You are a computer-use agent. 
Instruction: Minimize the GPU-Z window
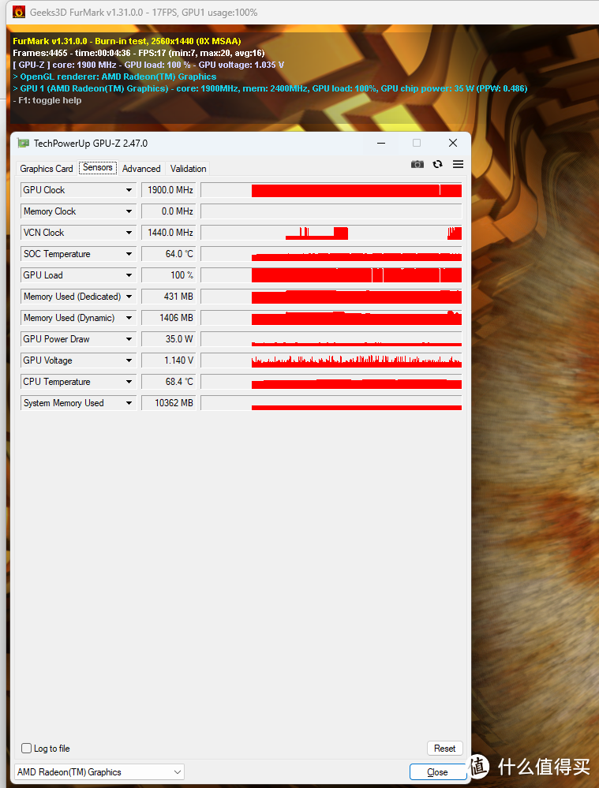(381, 144)
